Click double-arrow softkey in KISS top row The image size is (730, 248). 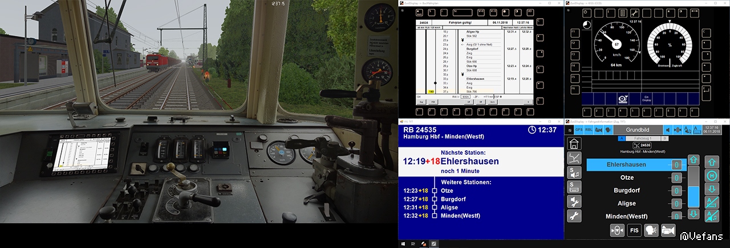click(695, 13)
